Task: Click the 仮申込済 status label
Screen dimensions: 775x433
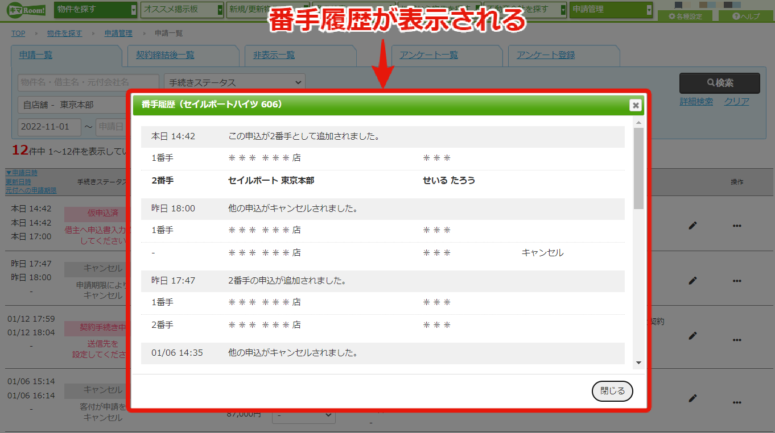Action: pyautogui.click(x=102, y=213)
